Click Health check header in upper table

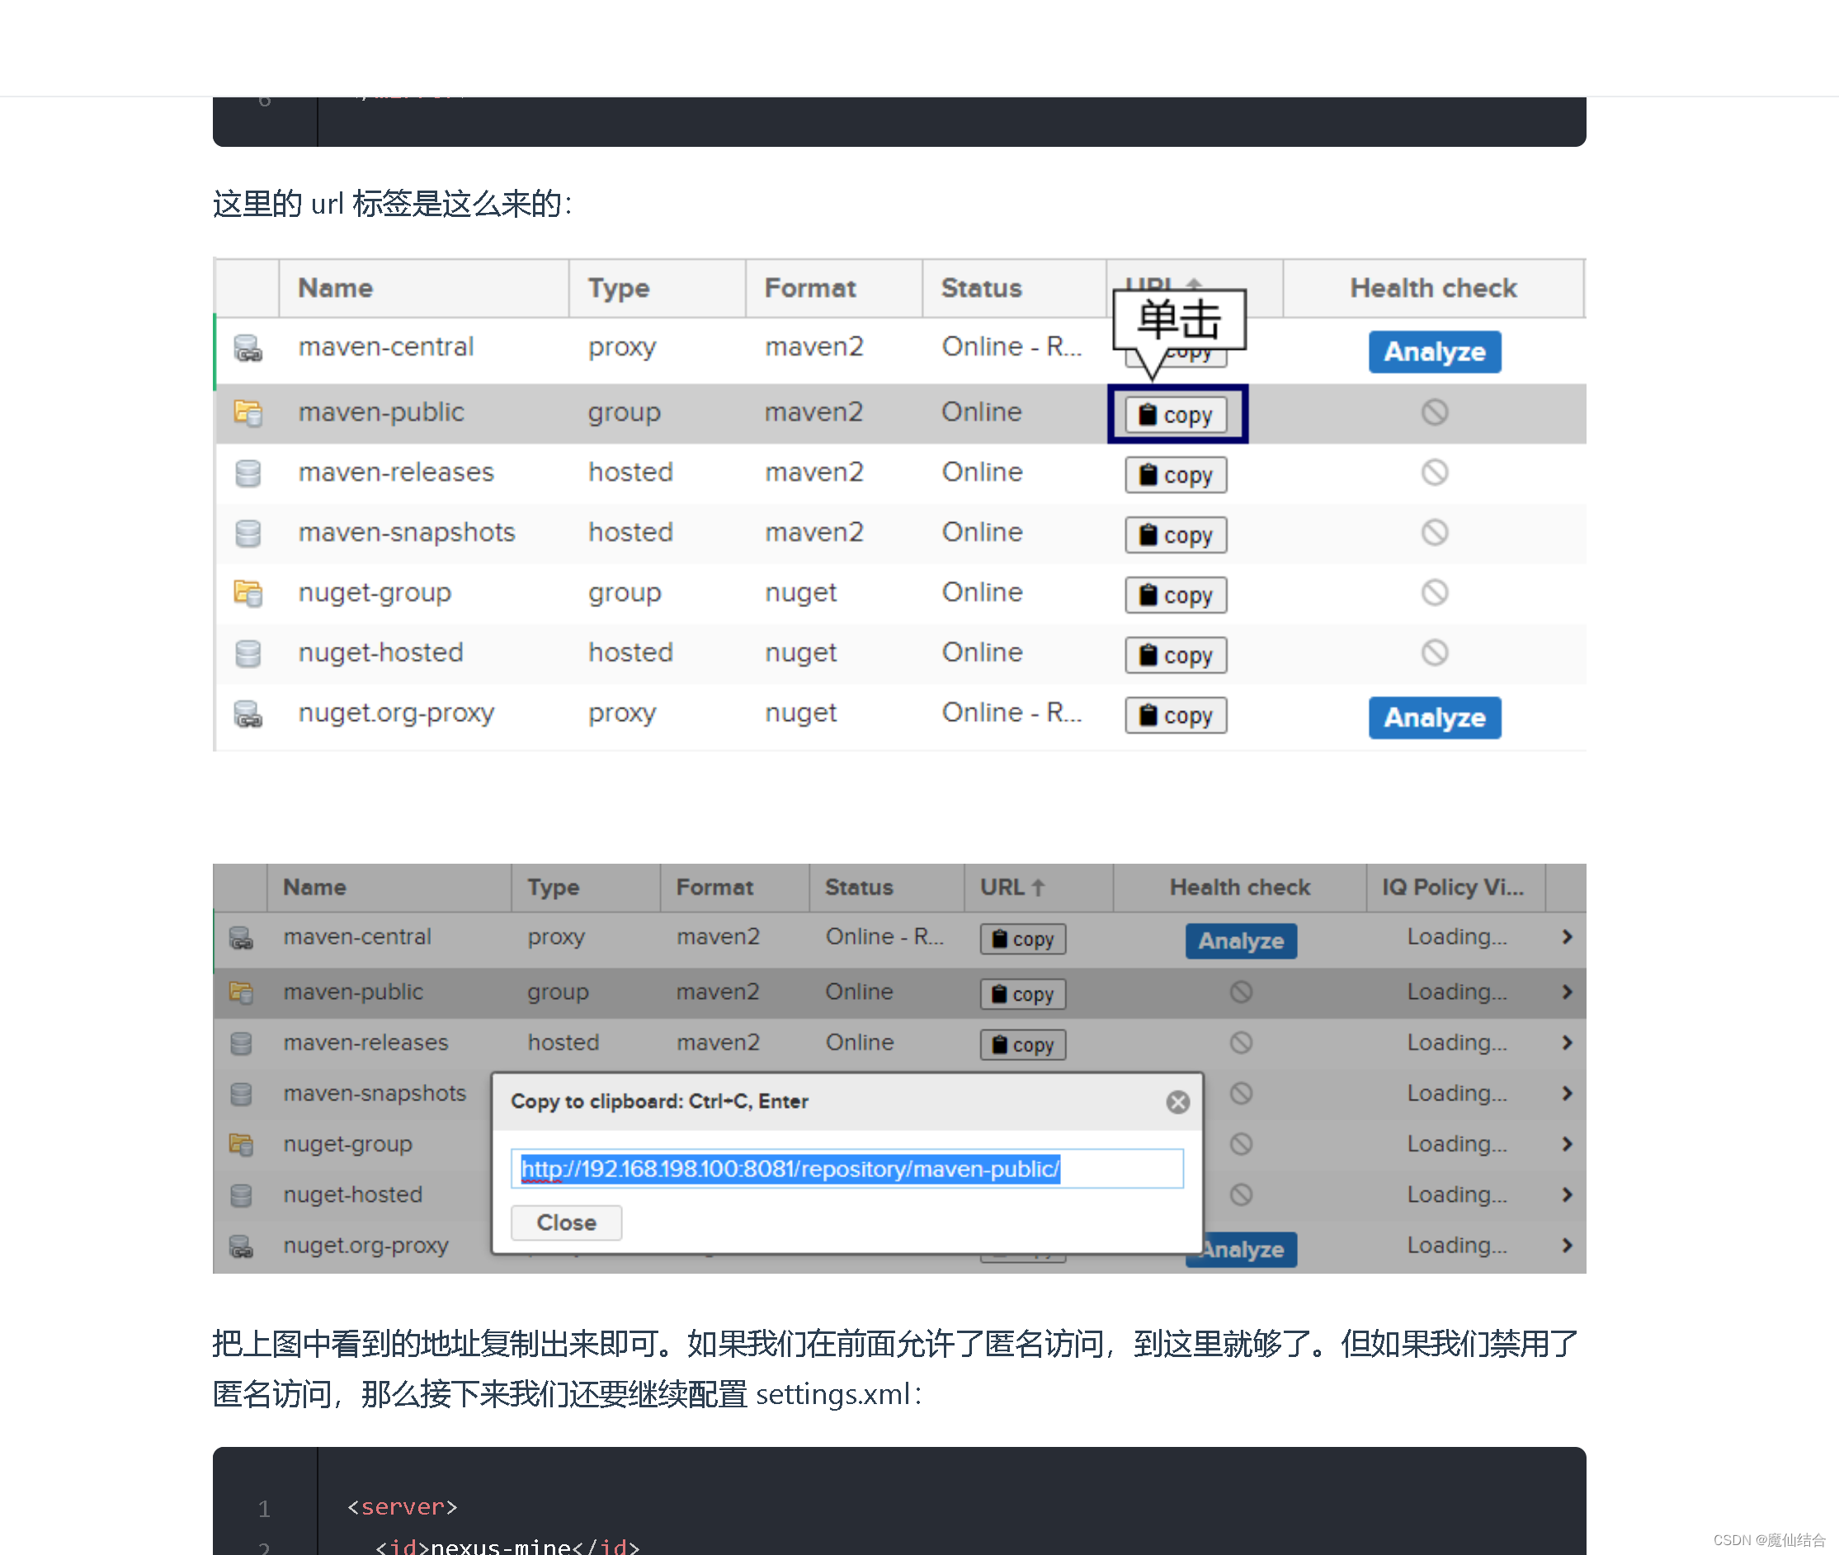(1433, 288)
